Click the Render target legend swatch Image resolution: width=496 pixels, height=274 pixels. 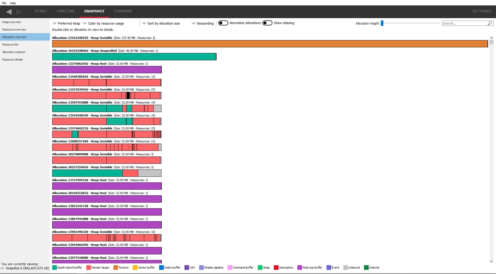coord(88,267)
